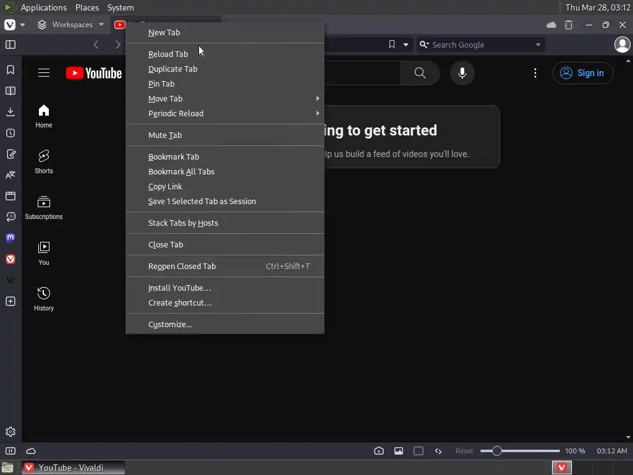Bookmark the page via address bar icon
This screenshot has width=633, height=475.
pyautogui.click(x=391, y=45)
